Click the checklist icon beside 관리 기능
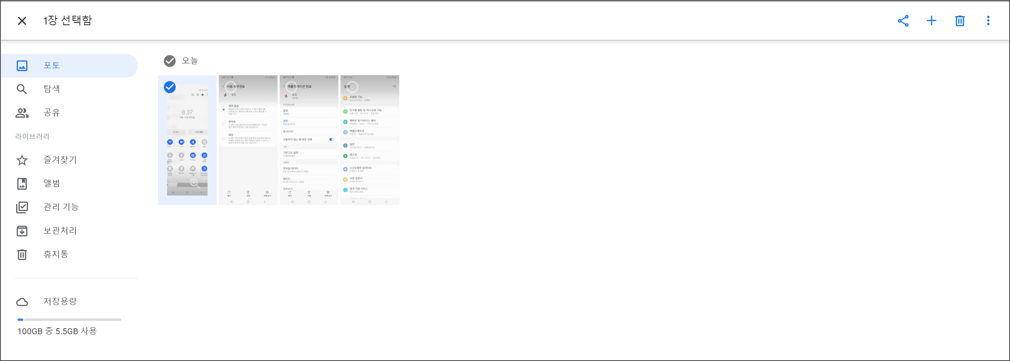The image size is (1010, 361). pyautogui.click(x=22, y=207)
